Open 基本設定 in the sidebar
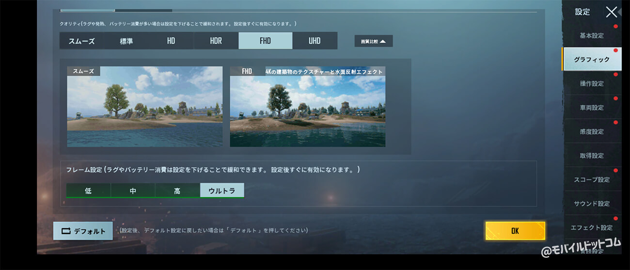Image resolution: width=630 pixels, height=270 pixels. [x=592, y=36]
